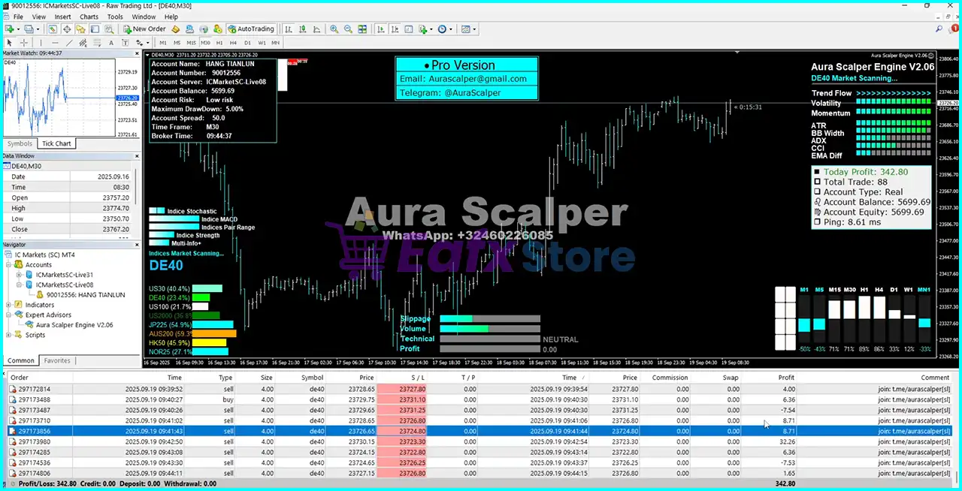
Task: Select the M30 timeframe button
Action: coord(205,43)
